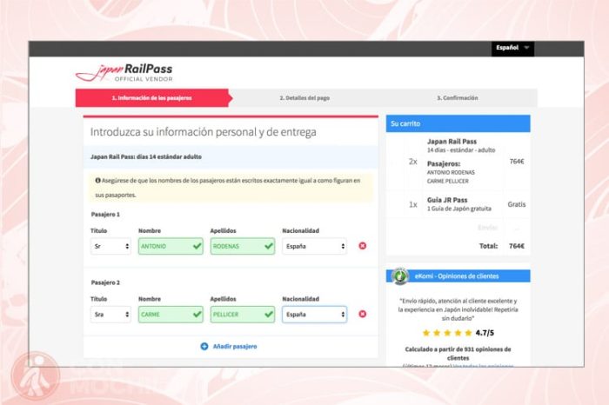Screen dimensions: 609x405
Task: Click the Guía JR Pass cart item
Action: 459,204
